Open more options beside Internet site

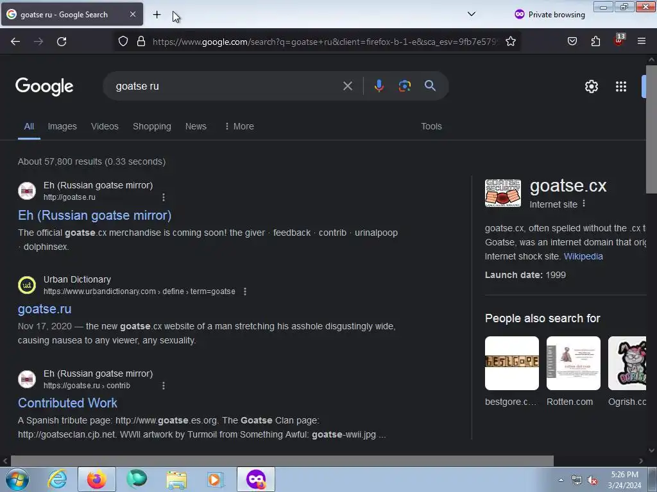point(584,204)
